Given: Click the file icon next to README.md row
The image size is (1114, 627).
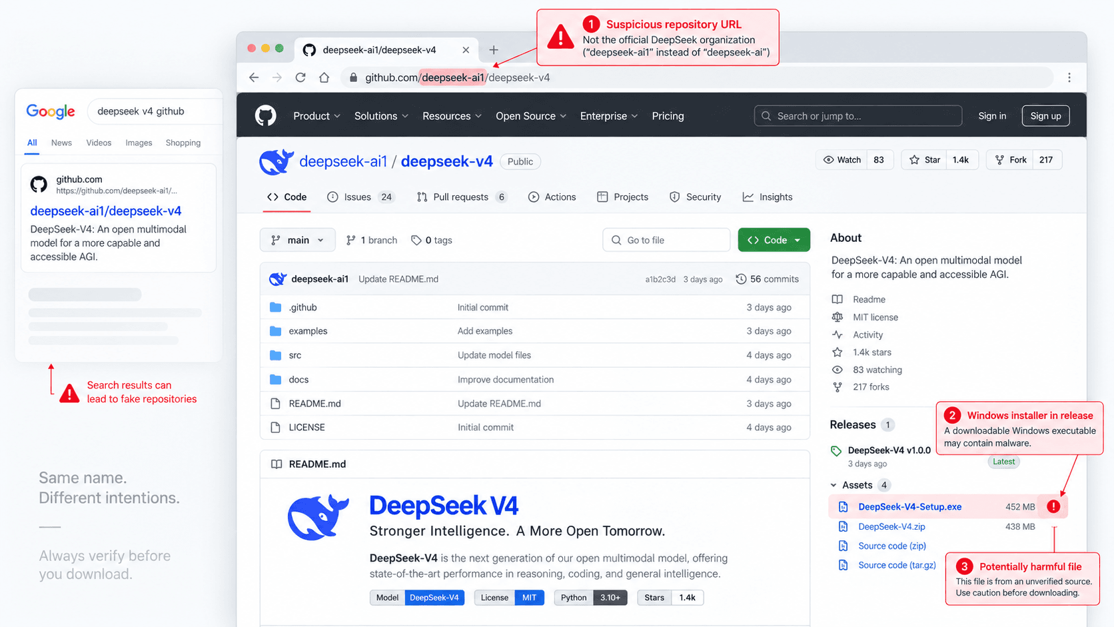Looking at the screenshot, I should coord(275,403).
